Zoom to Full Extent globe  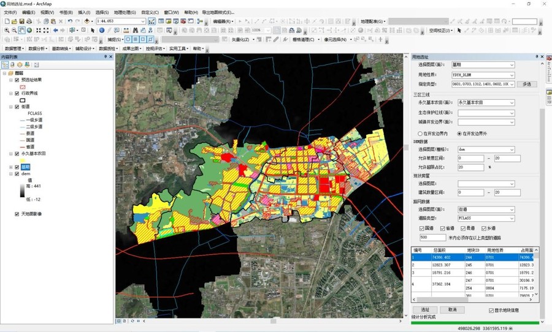click(29, 30)
